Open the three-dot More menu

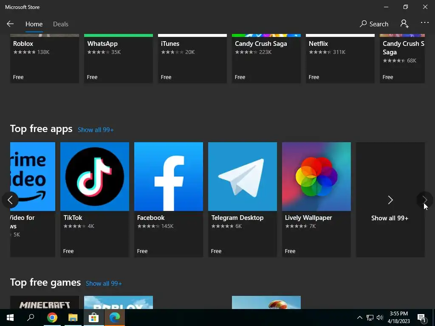pos(424,23)
